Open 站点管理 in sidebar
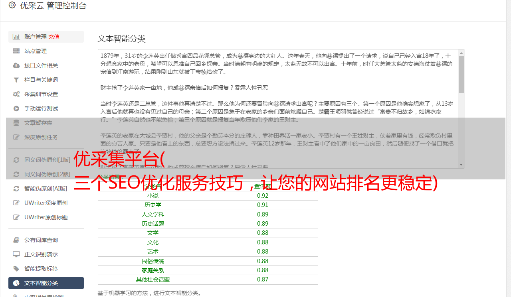 click(x=46, y=51)
